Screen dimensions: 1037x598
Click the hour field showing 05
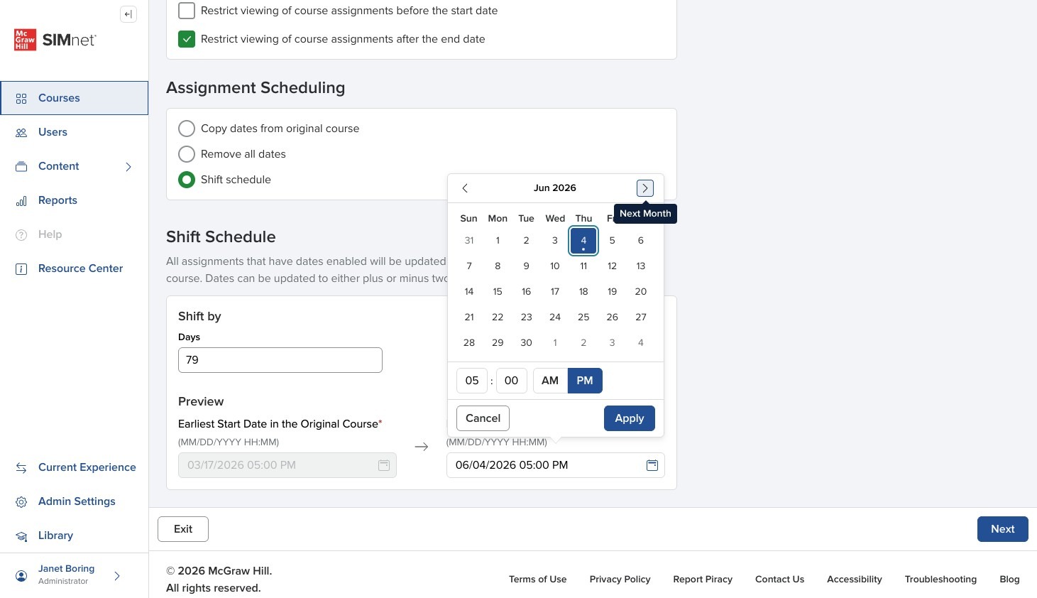[x=472, y=381]
